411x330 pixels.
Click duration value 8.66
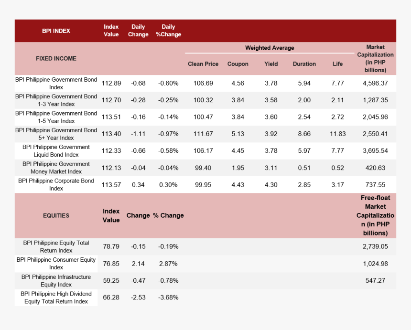[304, 134]
